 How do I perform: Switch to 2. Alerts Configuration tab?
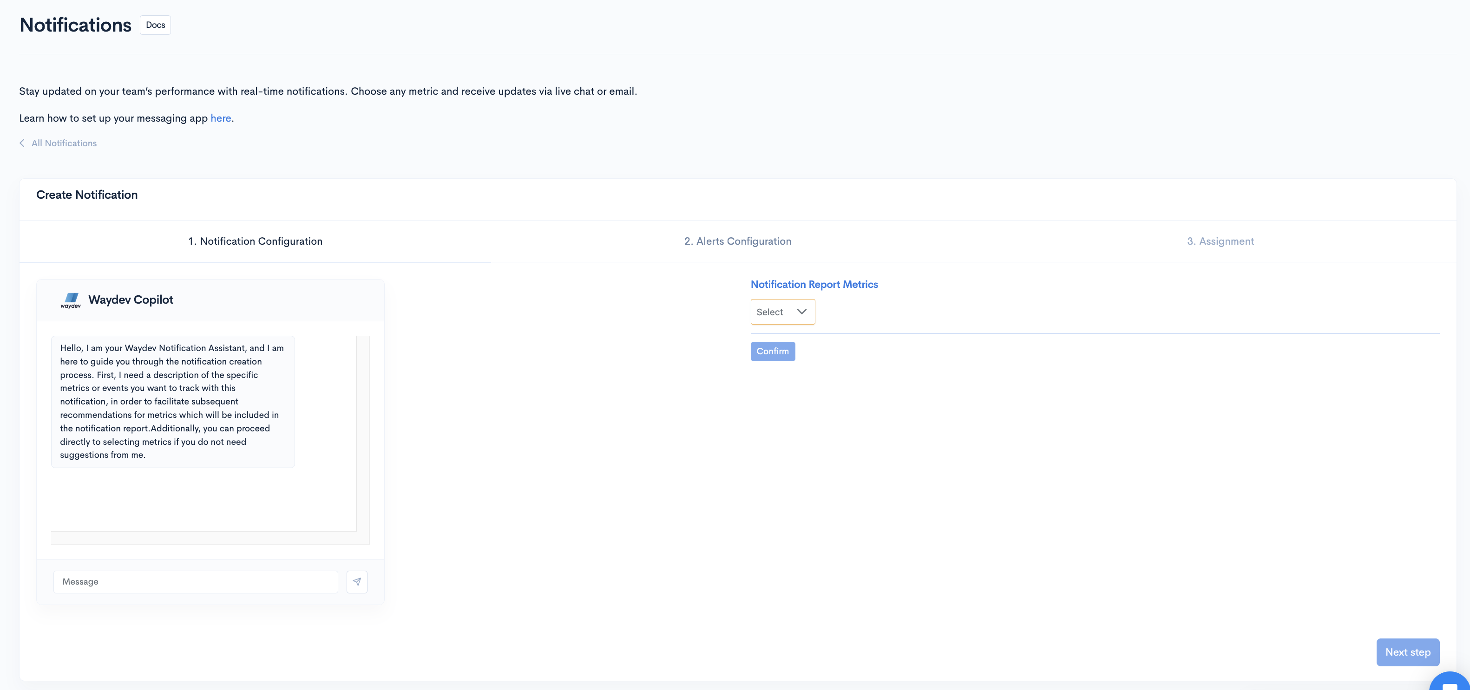(737, 241)
